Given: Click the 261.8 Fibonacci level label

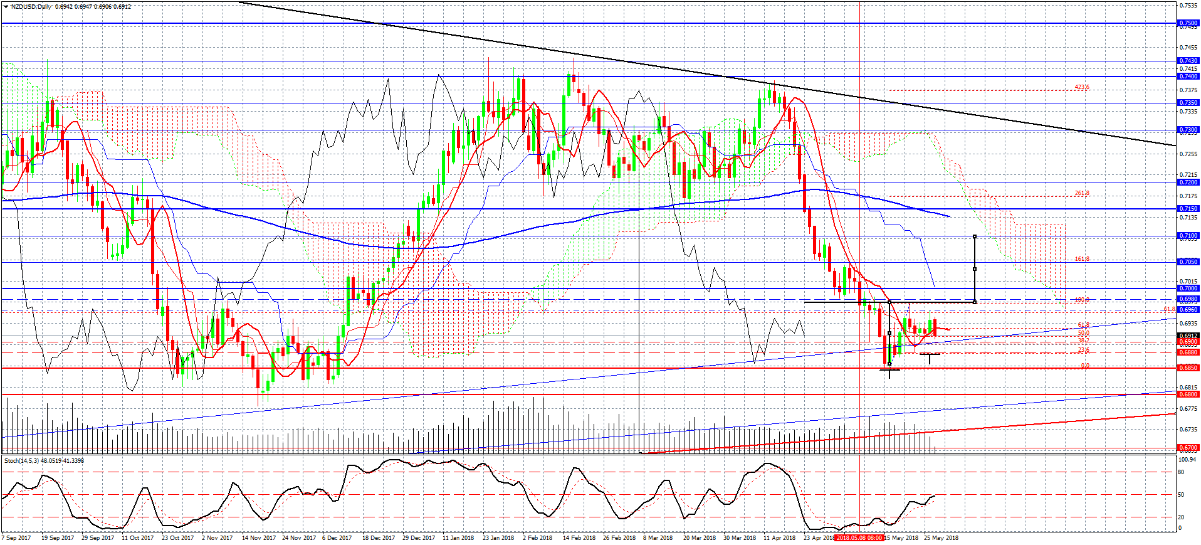Looking at the screenshot, I should [x=1082, y=193].
